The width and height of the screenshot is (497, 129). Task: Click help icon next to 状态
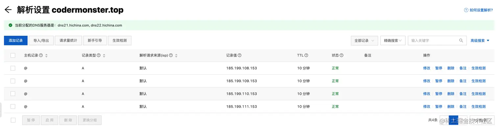(342, 55)
